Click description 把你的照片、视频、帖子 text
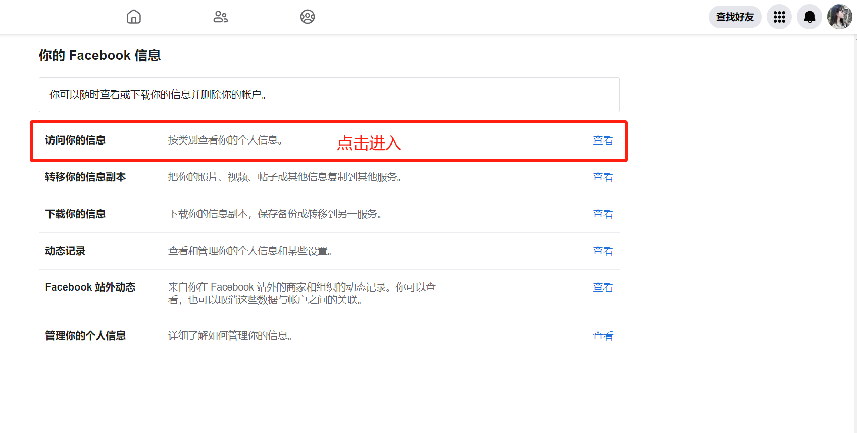 285,177
